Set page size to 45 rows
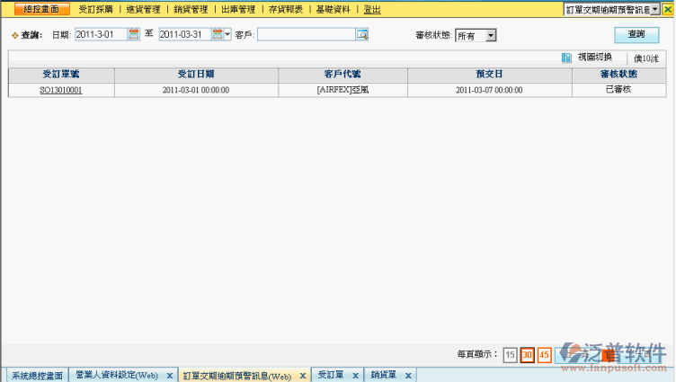Image resolution: width=676 pixels, height=382 pixels. click(x=544, y=355)
